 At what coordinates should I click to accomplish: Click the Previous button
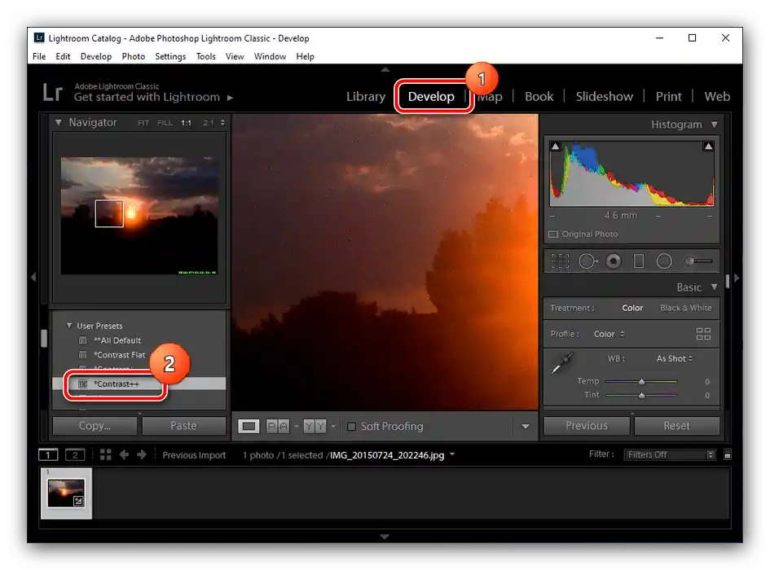(x=587, y=426)
